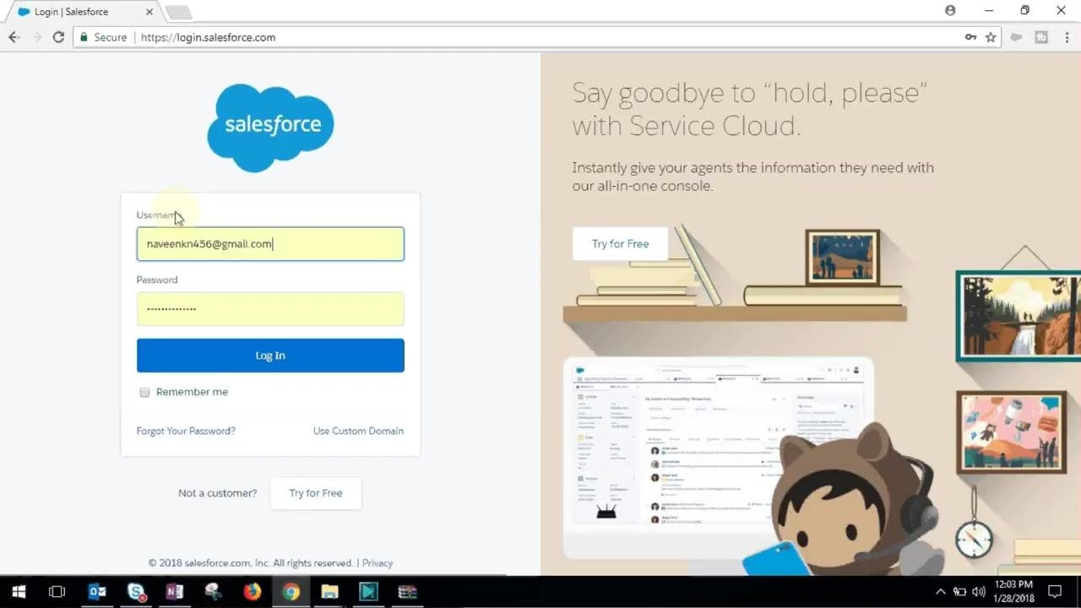Viewport: 1081px width, 608px height.
Task: Click the Service Cloud console screenshot
Action: pos(718,456)
